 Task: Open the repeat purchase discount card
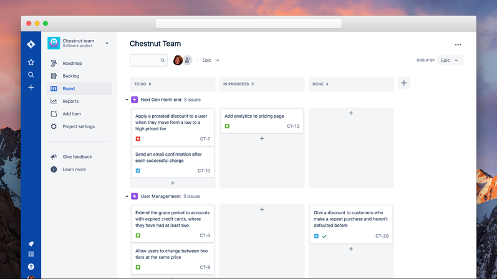[351, 224]
